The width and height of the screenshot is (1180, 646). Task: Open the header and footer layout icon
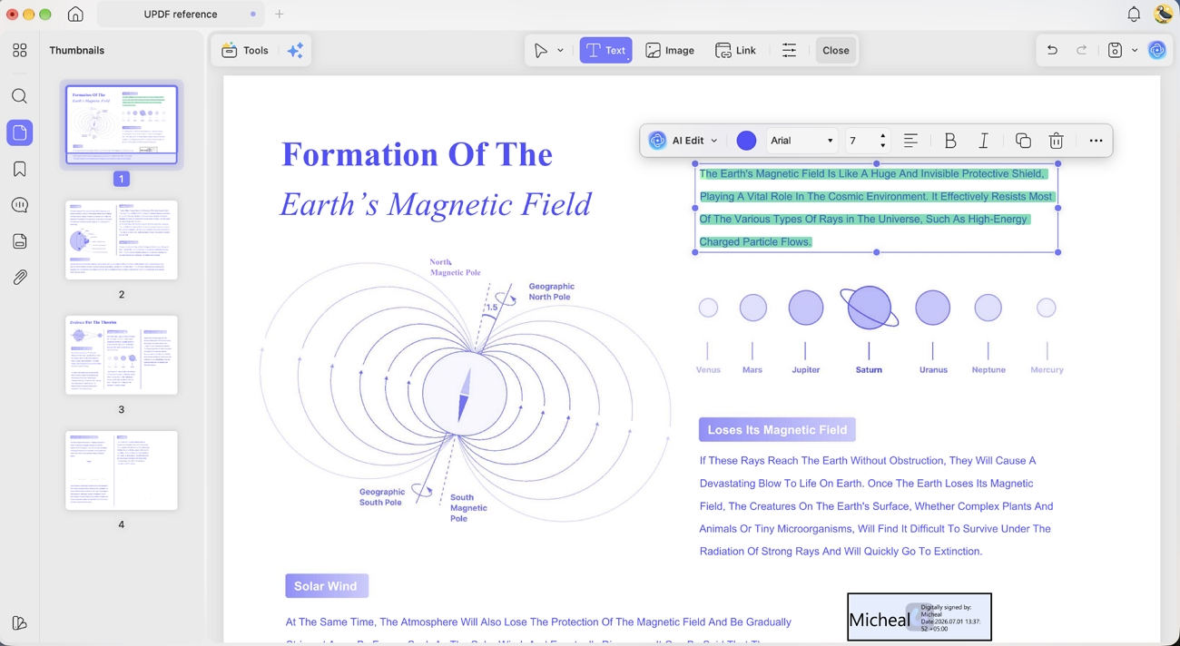pos(789,51)
